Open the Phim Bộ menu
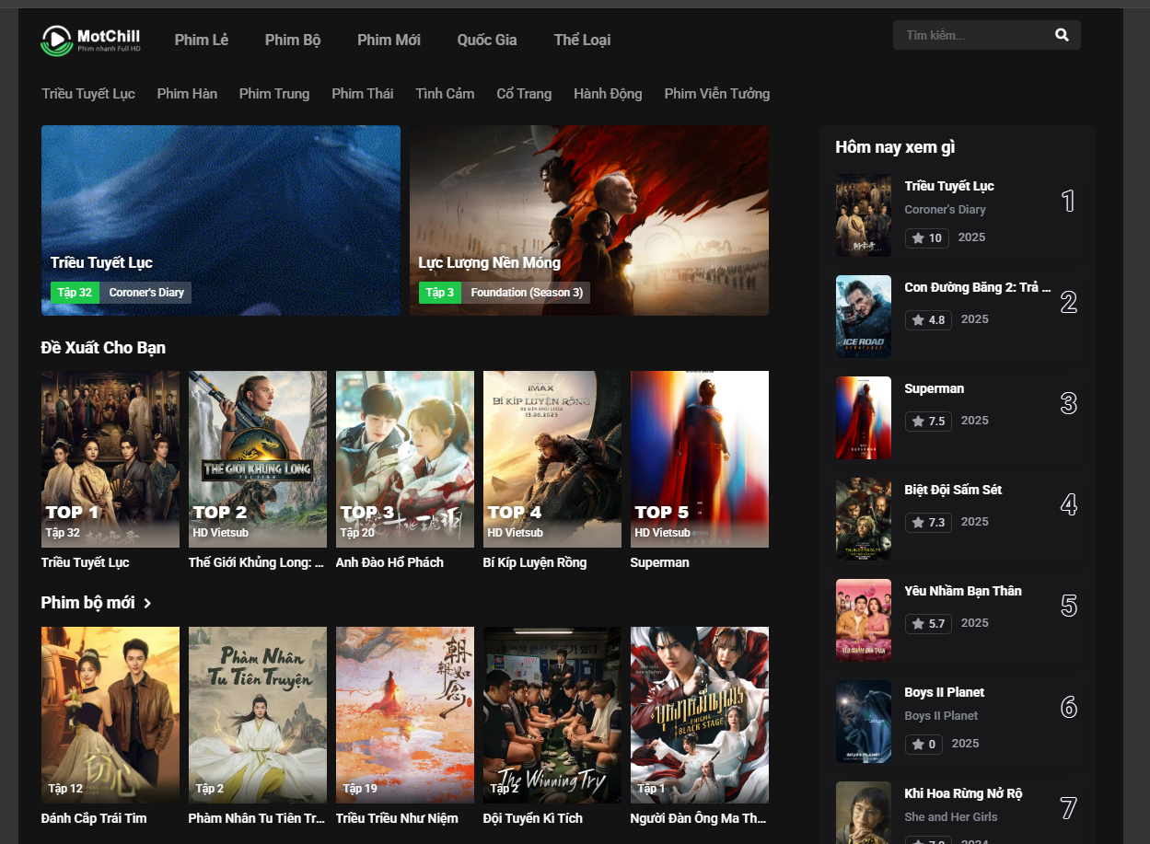1150x844 pixels. 293,40
